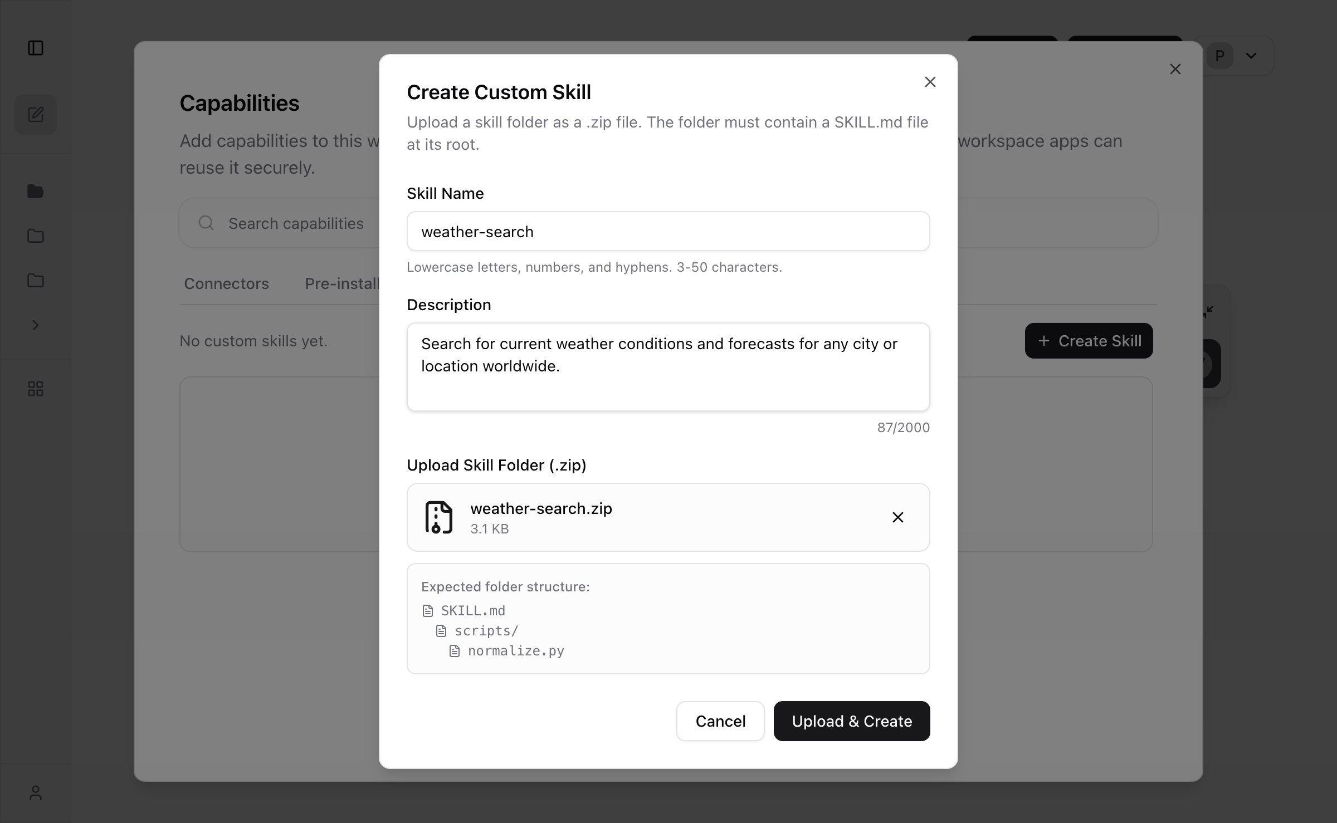Click the zip file icon beside weather-search.zip
Viewport: 1337px width, 823px height.
click(x=438, y=517)
